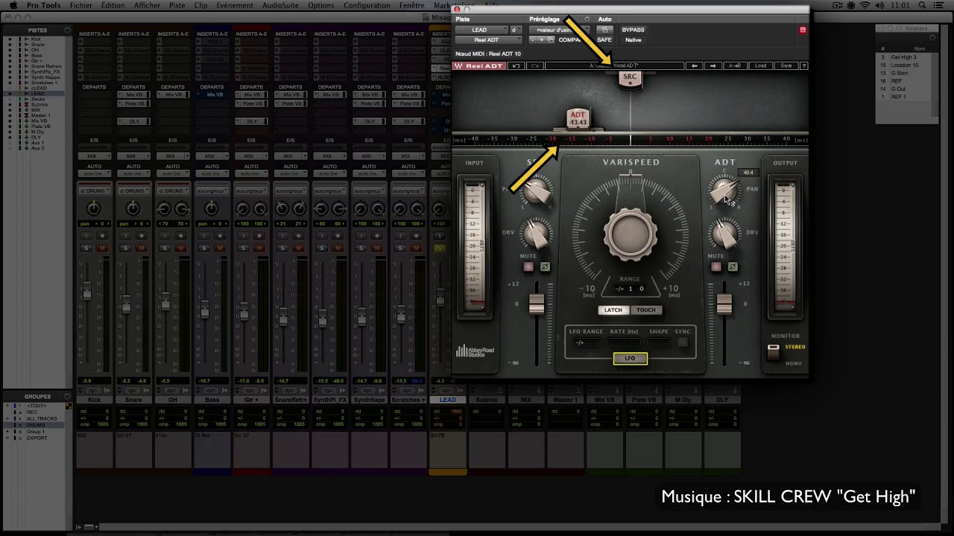Click the source PAN knob
Image resolution: width=954 pixels, height=536 pixels.
(536, 191)
